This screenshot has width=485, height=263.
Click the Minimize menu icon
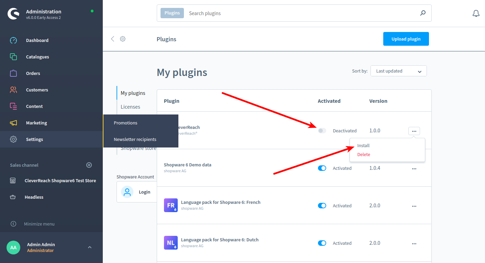(13, 224)
